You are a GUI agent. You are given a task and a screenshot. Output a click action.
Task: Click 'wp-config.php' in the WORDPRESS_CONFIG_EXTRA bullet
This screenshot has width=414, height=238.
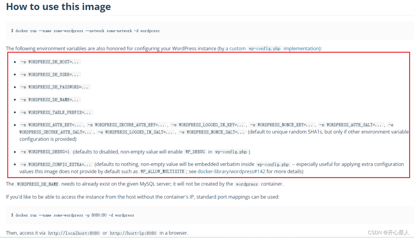coord(273,164)
